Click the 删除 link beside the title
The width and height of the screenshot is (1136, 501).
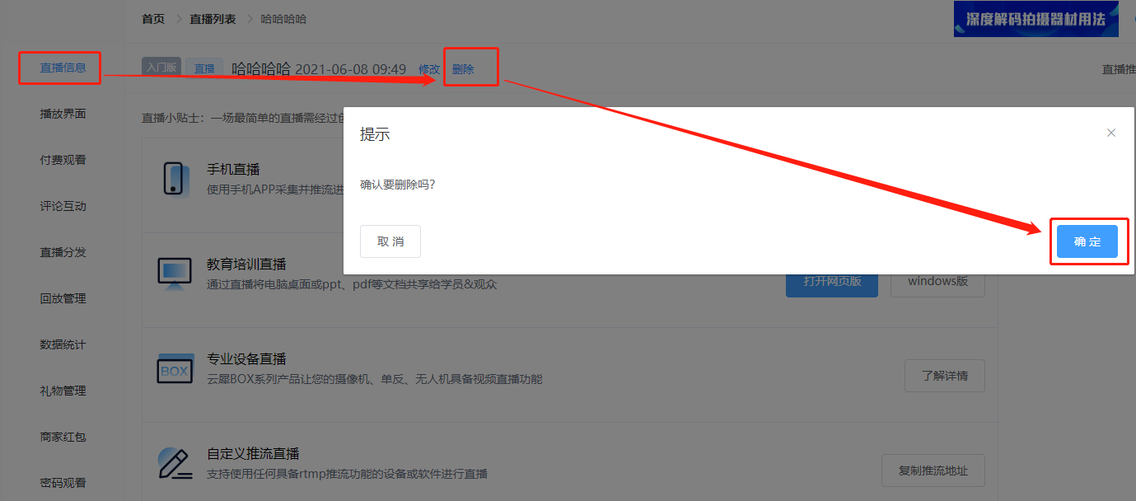coord(463,69)
